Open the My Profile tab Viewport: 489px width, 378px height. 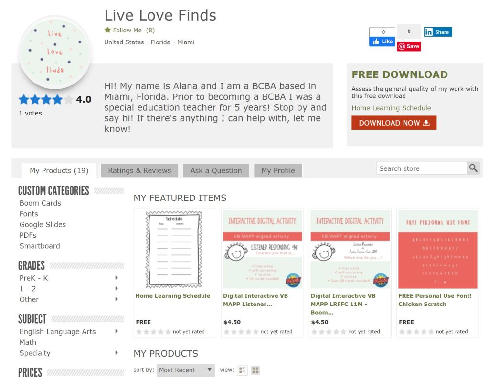coord(278,170)
